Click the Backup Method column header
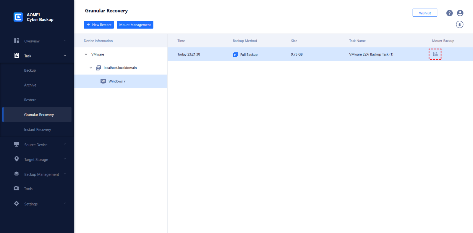The image size is (473, 233). pyautogui.click(x=245, y=41)
